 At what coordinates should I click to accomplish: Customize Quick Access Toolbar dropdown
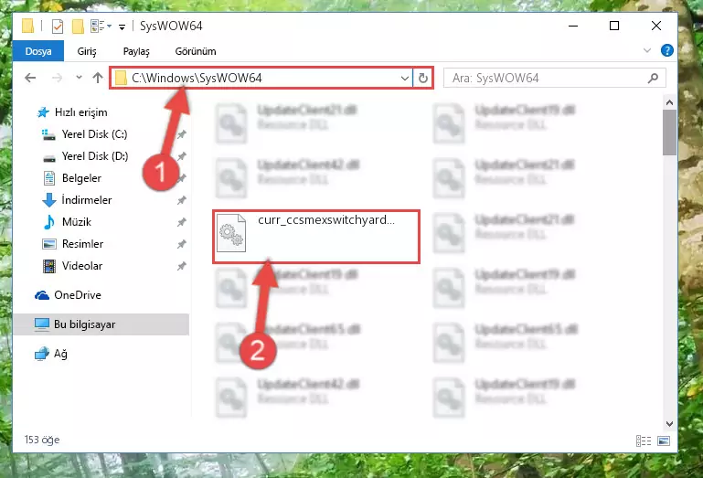(122, 27)
